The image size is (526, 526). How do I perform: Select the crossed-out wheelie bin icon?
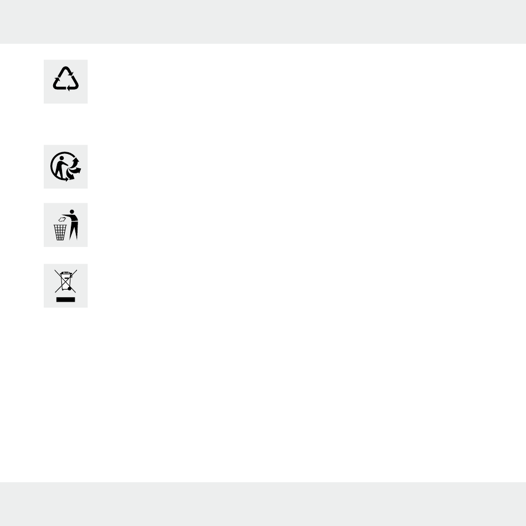coord(66,281)
